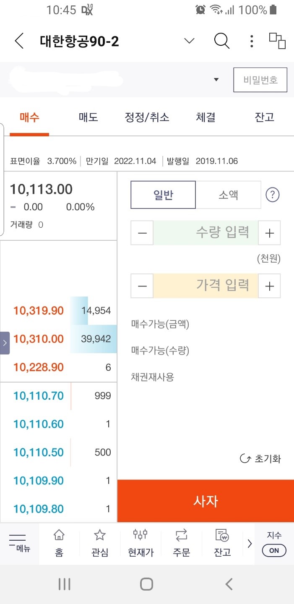Screen dimensions: 294x604
Task: Select the 일반 order option
Action: point(163,194)
